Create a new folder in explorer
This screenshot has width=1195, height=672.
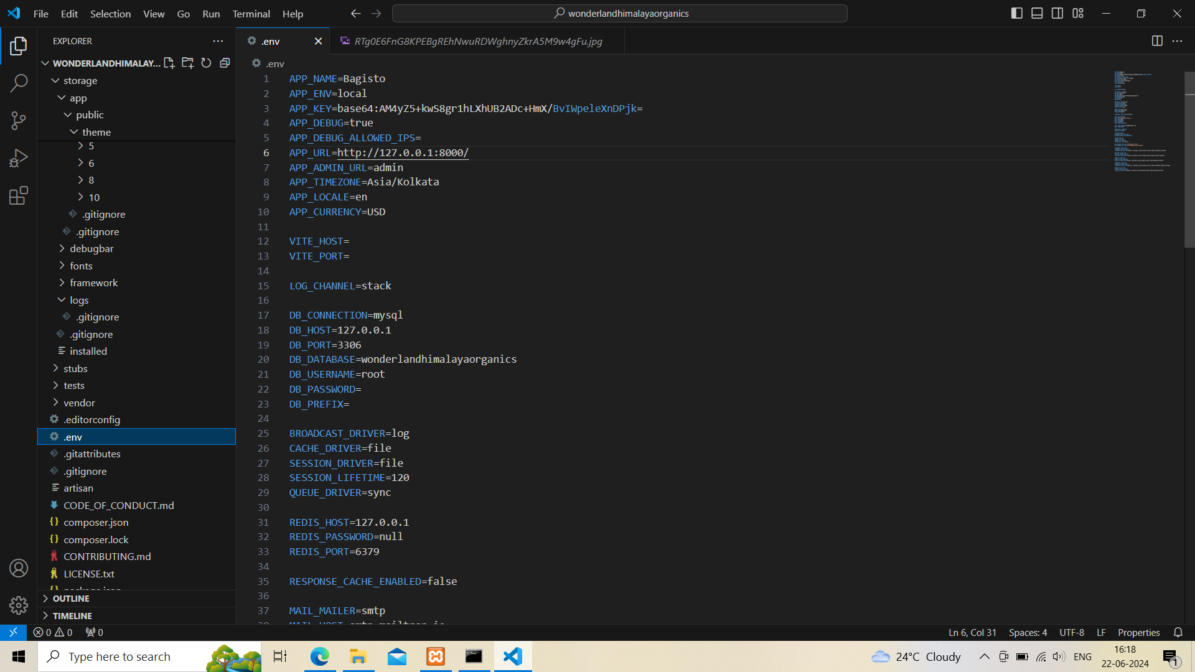(x=187, y=63)
